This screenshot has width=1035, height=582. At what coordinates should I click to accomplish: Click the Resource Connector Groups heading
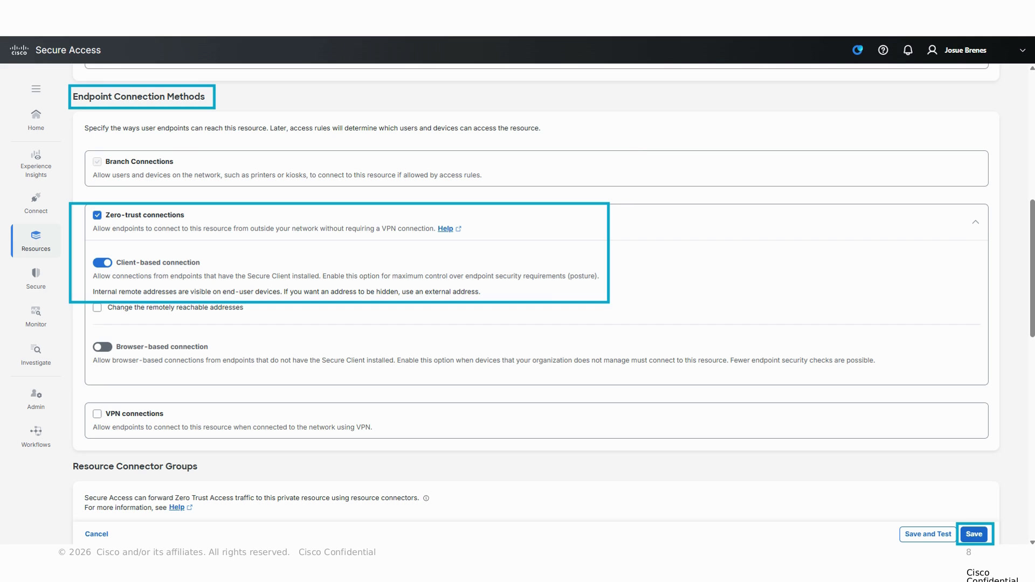pos(135,467)
